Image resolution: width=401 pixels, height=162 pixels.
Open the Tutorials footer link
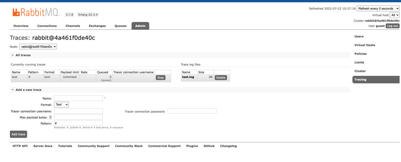pos(65,146)
